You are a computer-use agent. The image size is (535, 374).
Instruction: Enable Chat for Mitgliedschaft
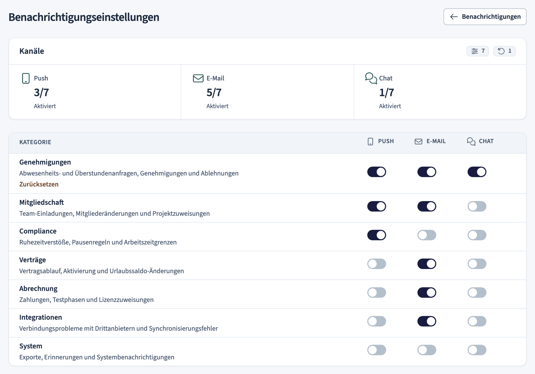(x=477, y=206)
